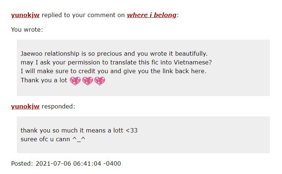
Task: Click the "You wrote:" label
Action: point(27,29)
